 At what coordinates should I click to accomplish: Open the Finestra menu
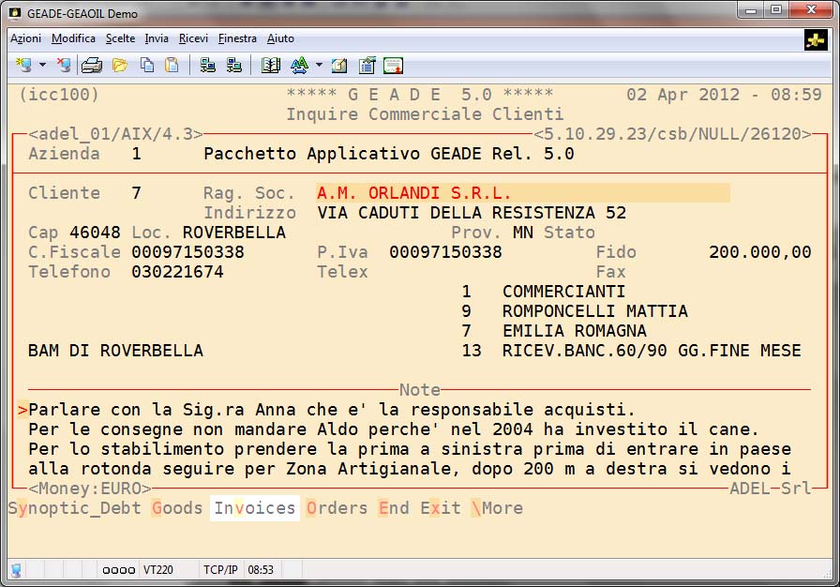237,38
